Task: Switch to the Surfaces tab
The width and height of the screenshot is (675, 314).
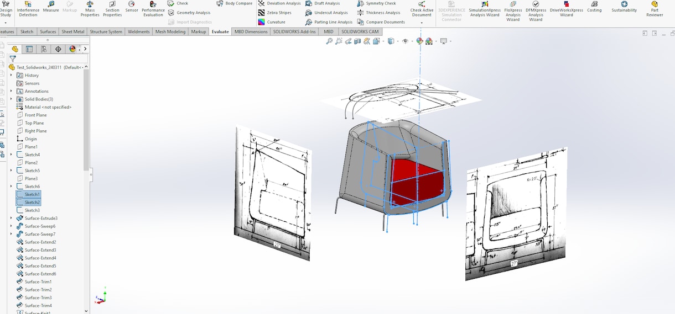Action: tap(48, 31)
